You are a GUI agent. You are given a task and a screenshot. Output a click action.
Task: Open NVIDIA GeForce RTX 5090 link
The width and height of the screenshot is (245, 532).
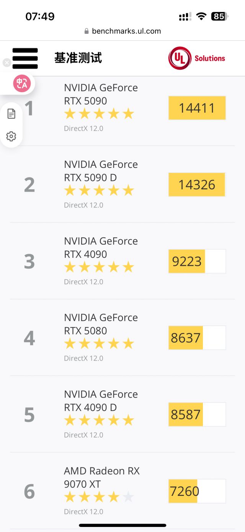(x=101, y=94)
